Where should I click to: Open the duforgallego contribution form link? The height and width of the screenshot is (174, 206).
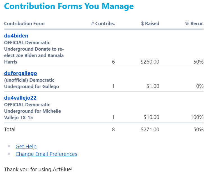click(20, 73)
